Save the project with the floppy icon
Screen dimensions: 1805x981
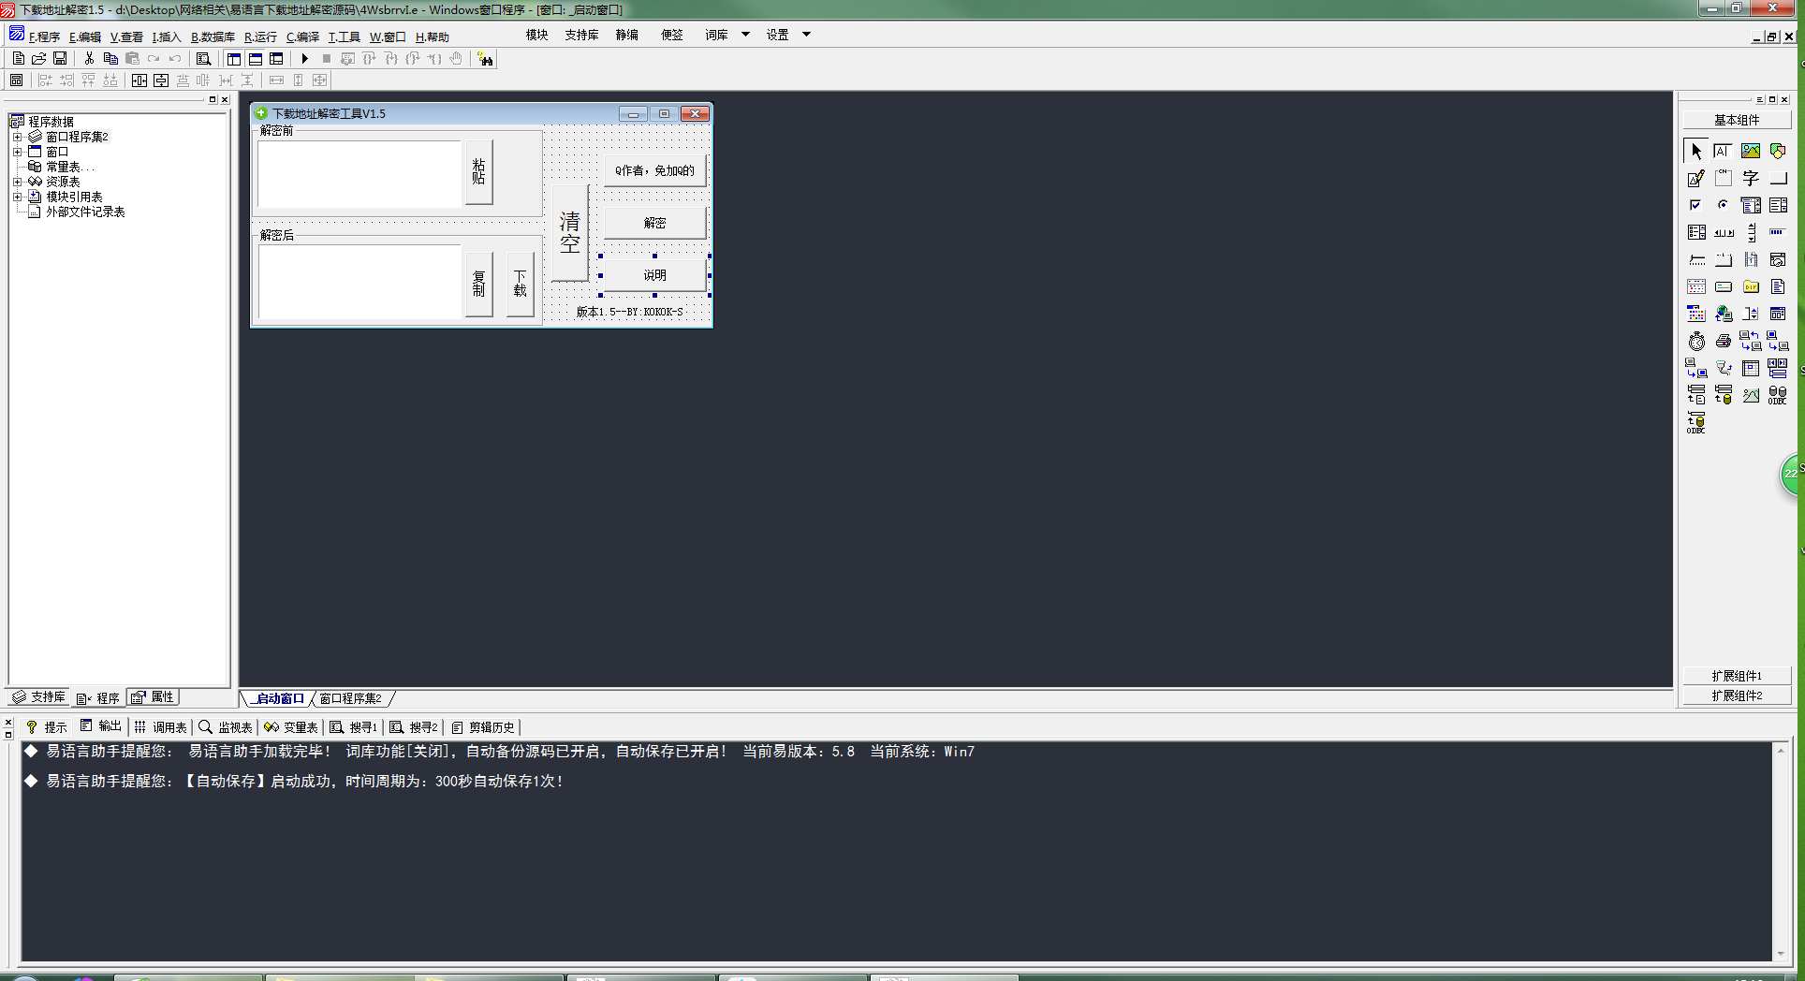(60, 58)
